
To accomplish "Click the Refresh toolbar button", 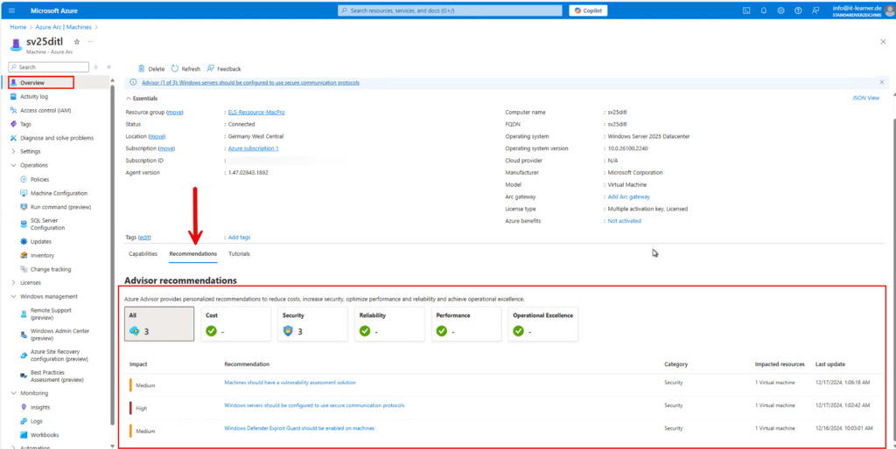I will (x=185, y=68).
